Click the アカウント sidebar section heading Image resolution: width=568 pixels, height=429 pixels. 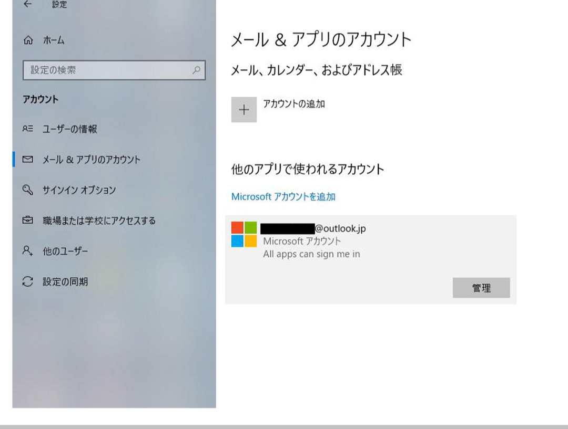(x=40, y=99)
